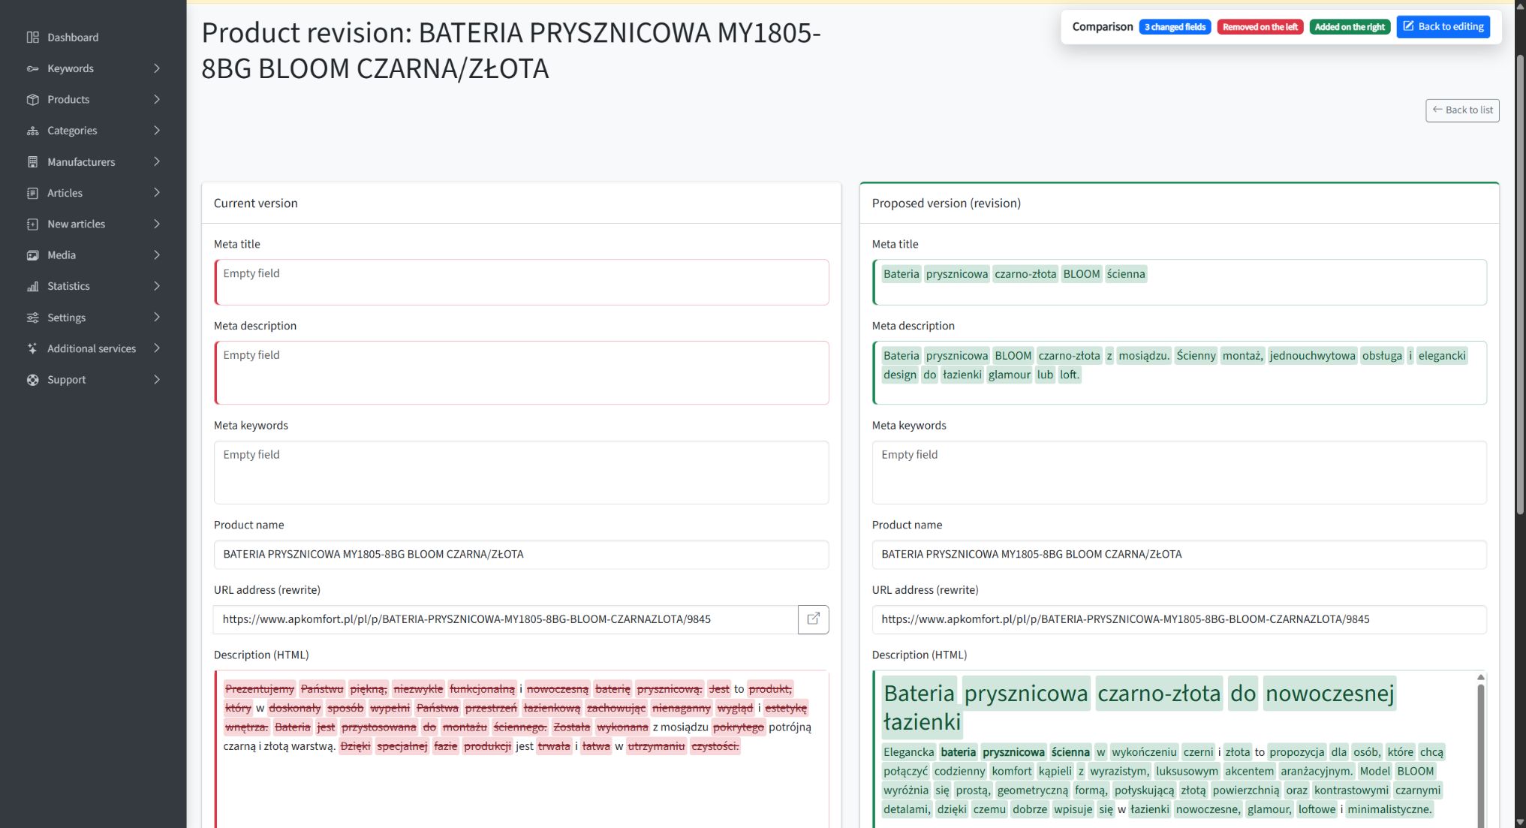The width and height of the screenshot is (1526, 828).
Task: Click the 3 changed fields badge
Action: (1175, 27)
